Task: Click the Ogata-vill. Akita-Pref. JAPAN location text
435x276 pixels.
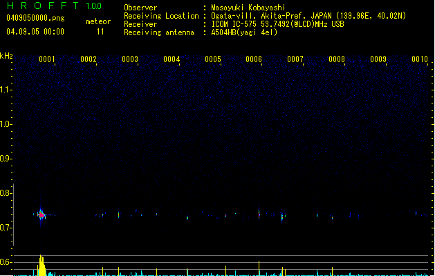Action: click(308, 16)
